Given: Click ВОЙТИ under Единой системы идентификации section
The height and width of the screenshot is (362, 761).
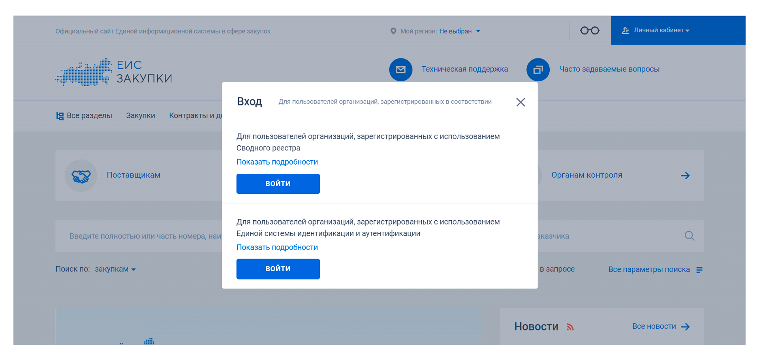Looking at the screenshot, I should coord(278,269).
